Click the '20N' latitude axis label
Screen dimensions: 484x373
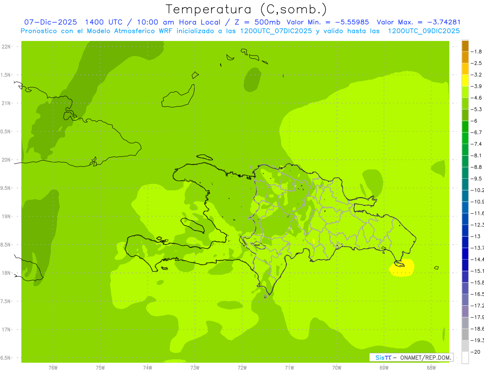pos(6,160)
